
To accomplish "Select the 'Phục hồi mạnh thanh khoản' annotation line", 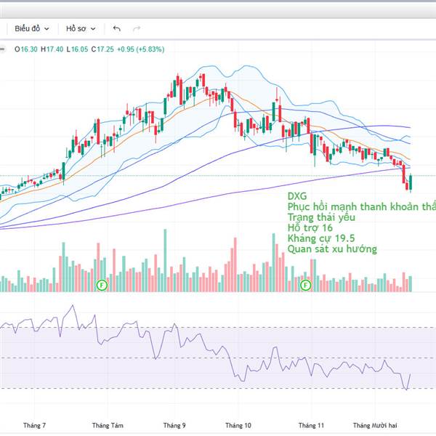I will [x=361, y=206].
